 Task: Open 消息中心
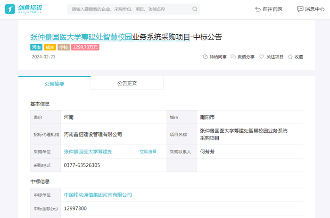pyautogui.click(x=314, y=9)
